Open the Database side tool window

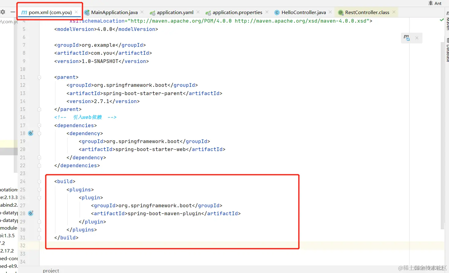tap(447, 50)
